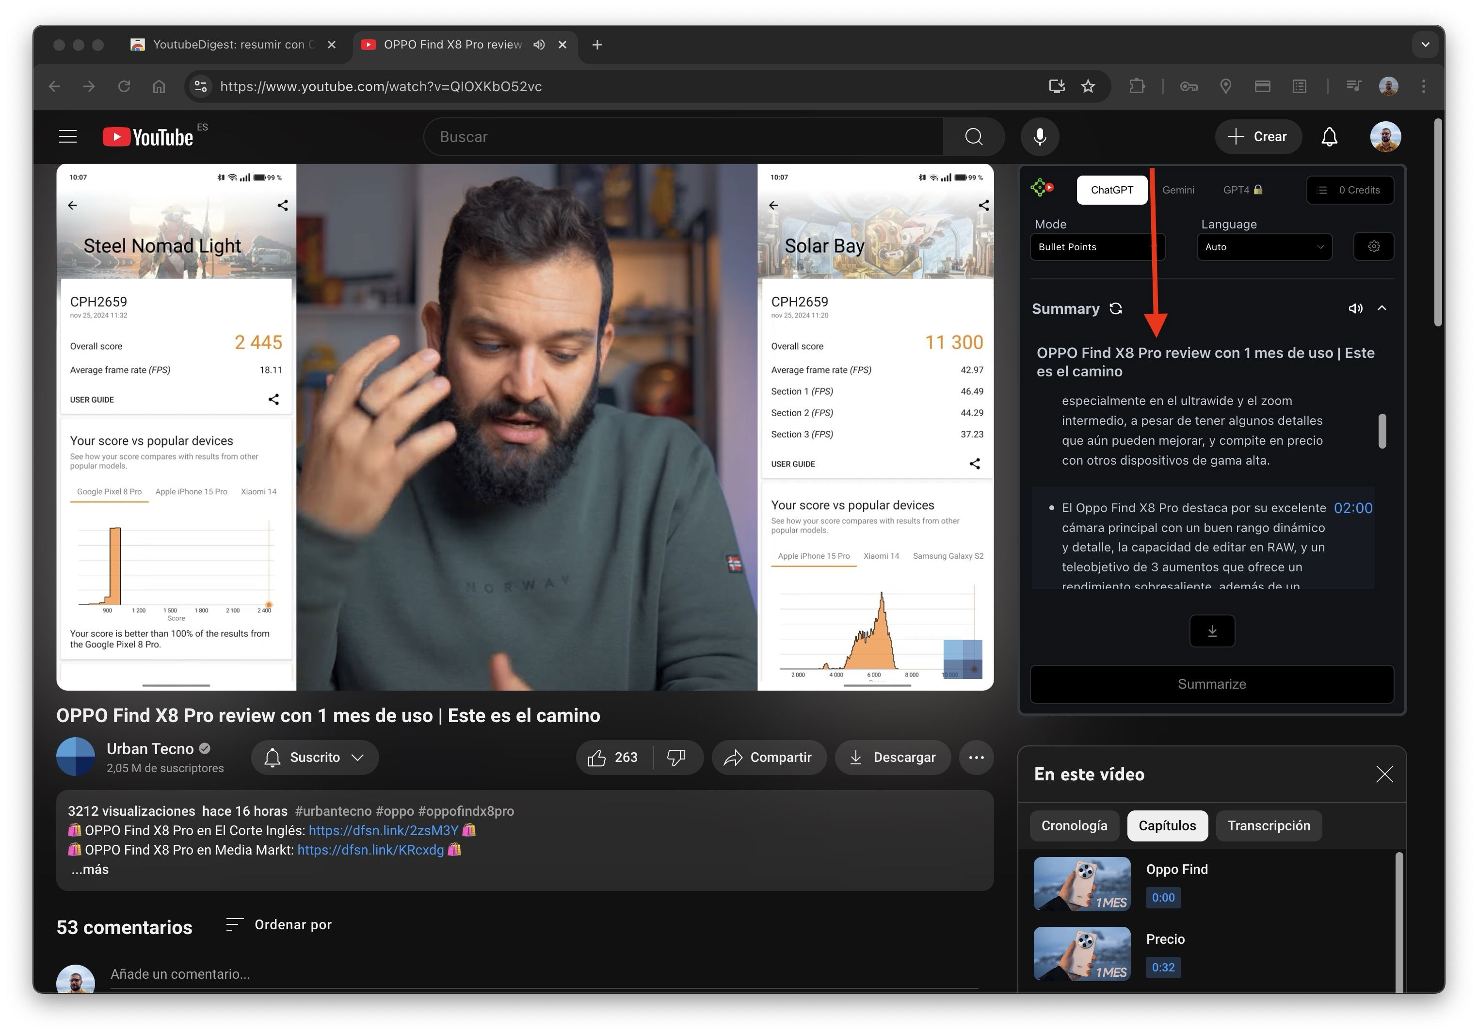Open a new browser tab
The height and width of the screenshot is (1034, 1478).
(597, 45)
